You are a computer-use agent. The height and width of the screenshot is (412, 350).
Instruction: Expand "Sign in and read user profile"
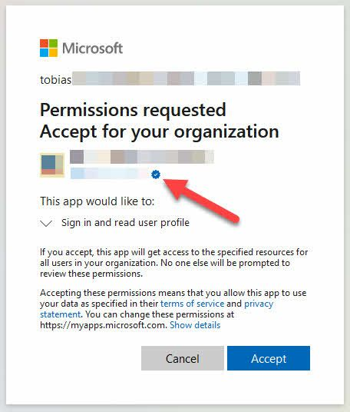pos(125,223)
